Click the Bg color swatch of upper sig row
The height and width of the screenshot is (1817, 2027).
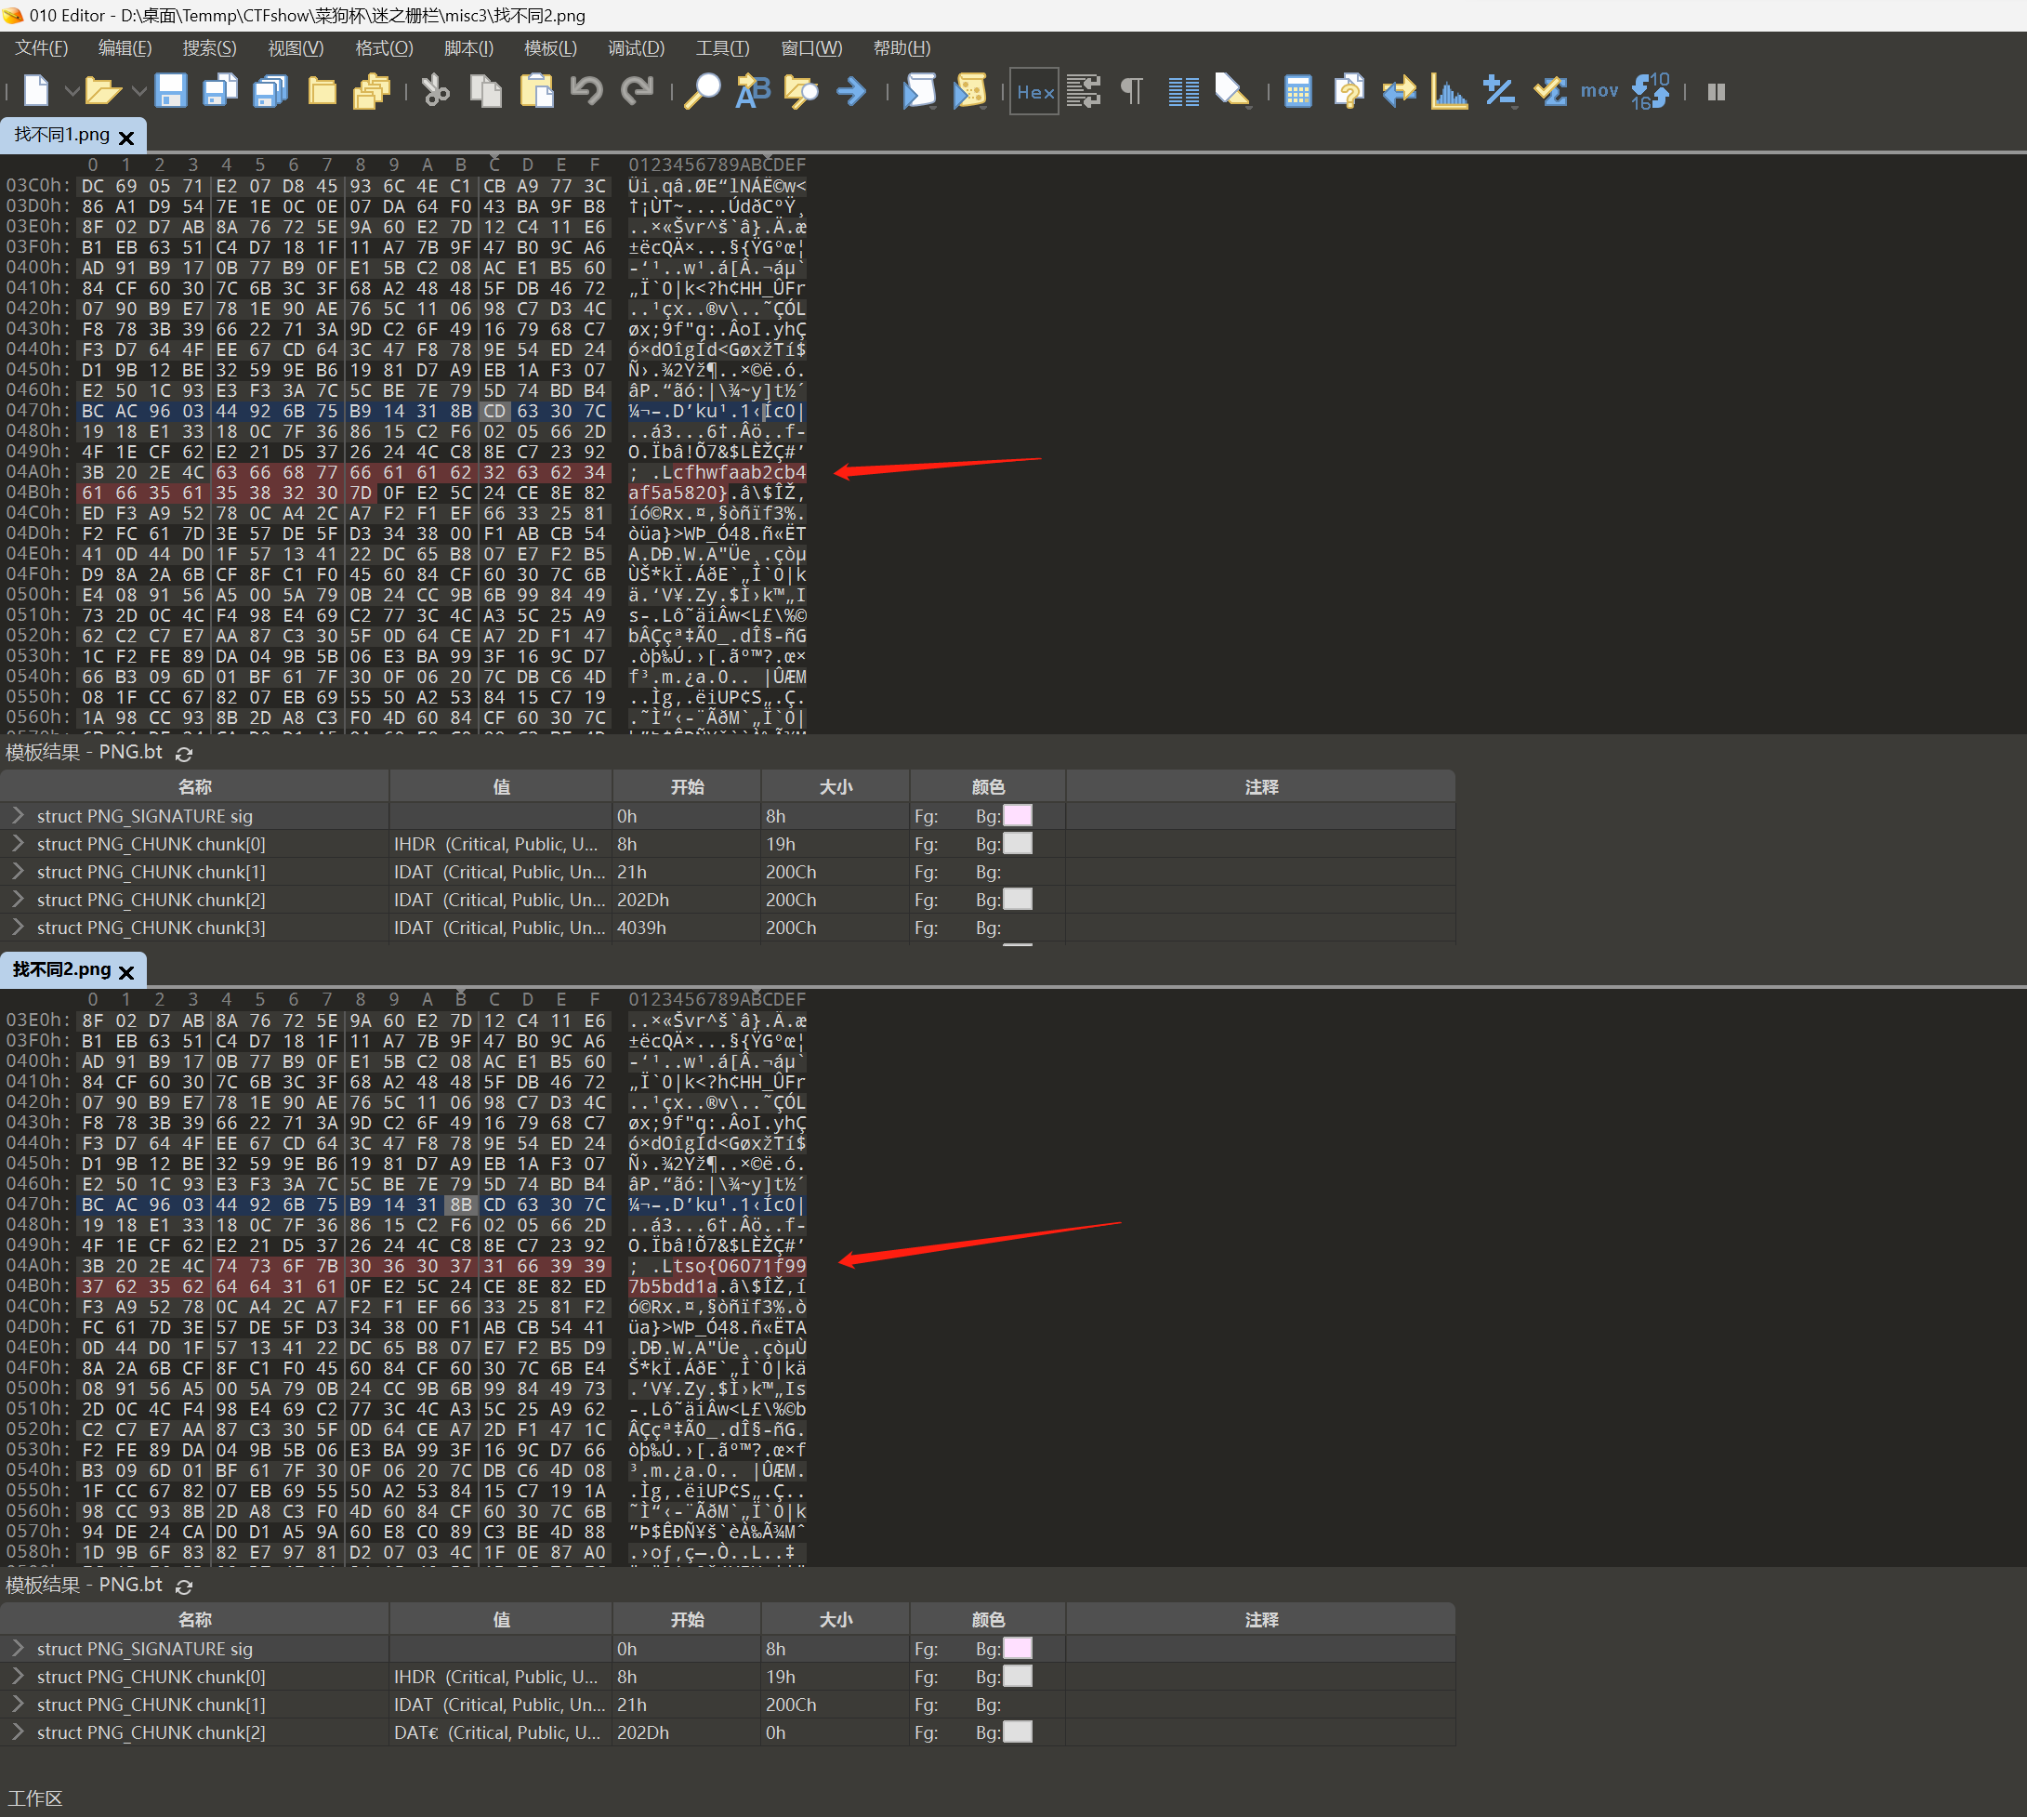click(x=1017, y=816)
